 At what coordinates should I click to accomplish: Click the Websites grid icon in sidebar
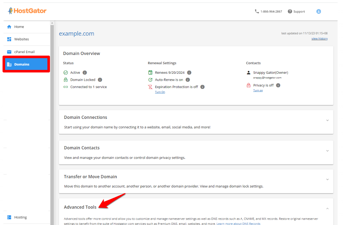[9, 39]
